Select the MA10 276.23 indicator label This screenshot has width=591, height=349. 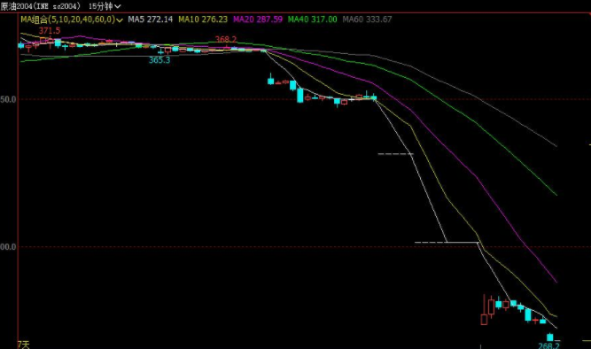tap(203, 19)
